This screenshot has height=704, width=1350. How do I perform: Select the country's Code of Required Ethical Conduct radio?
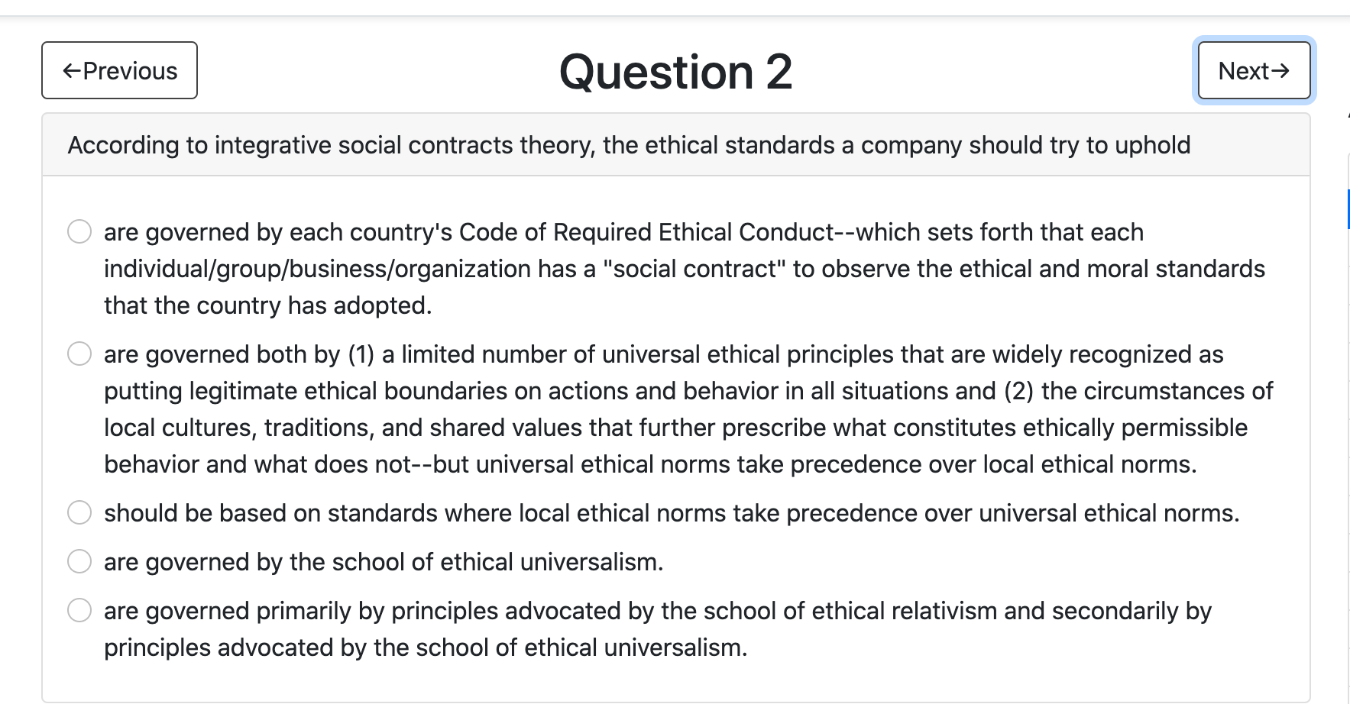tap(79, 231)
